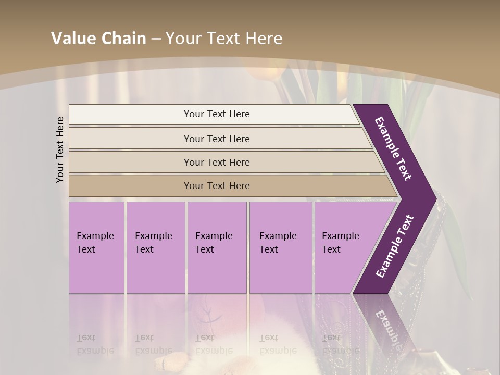Select the third "Your Text Here" horizontal bar
The width and height of the screenshot is (500, 375).
click(217, 162)
